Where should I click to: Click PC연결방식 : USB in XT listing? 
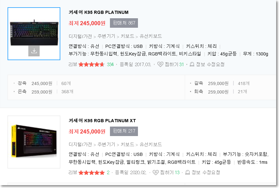124,154
